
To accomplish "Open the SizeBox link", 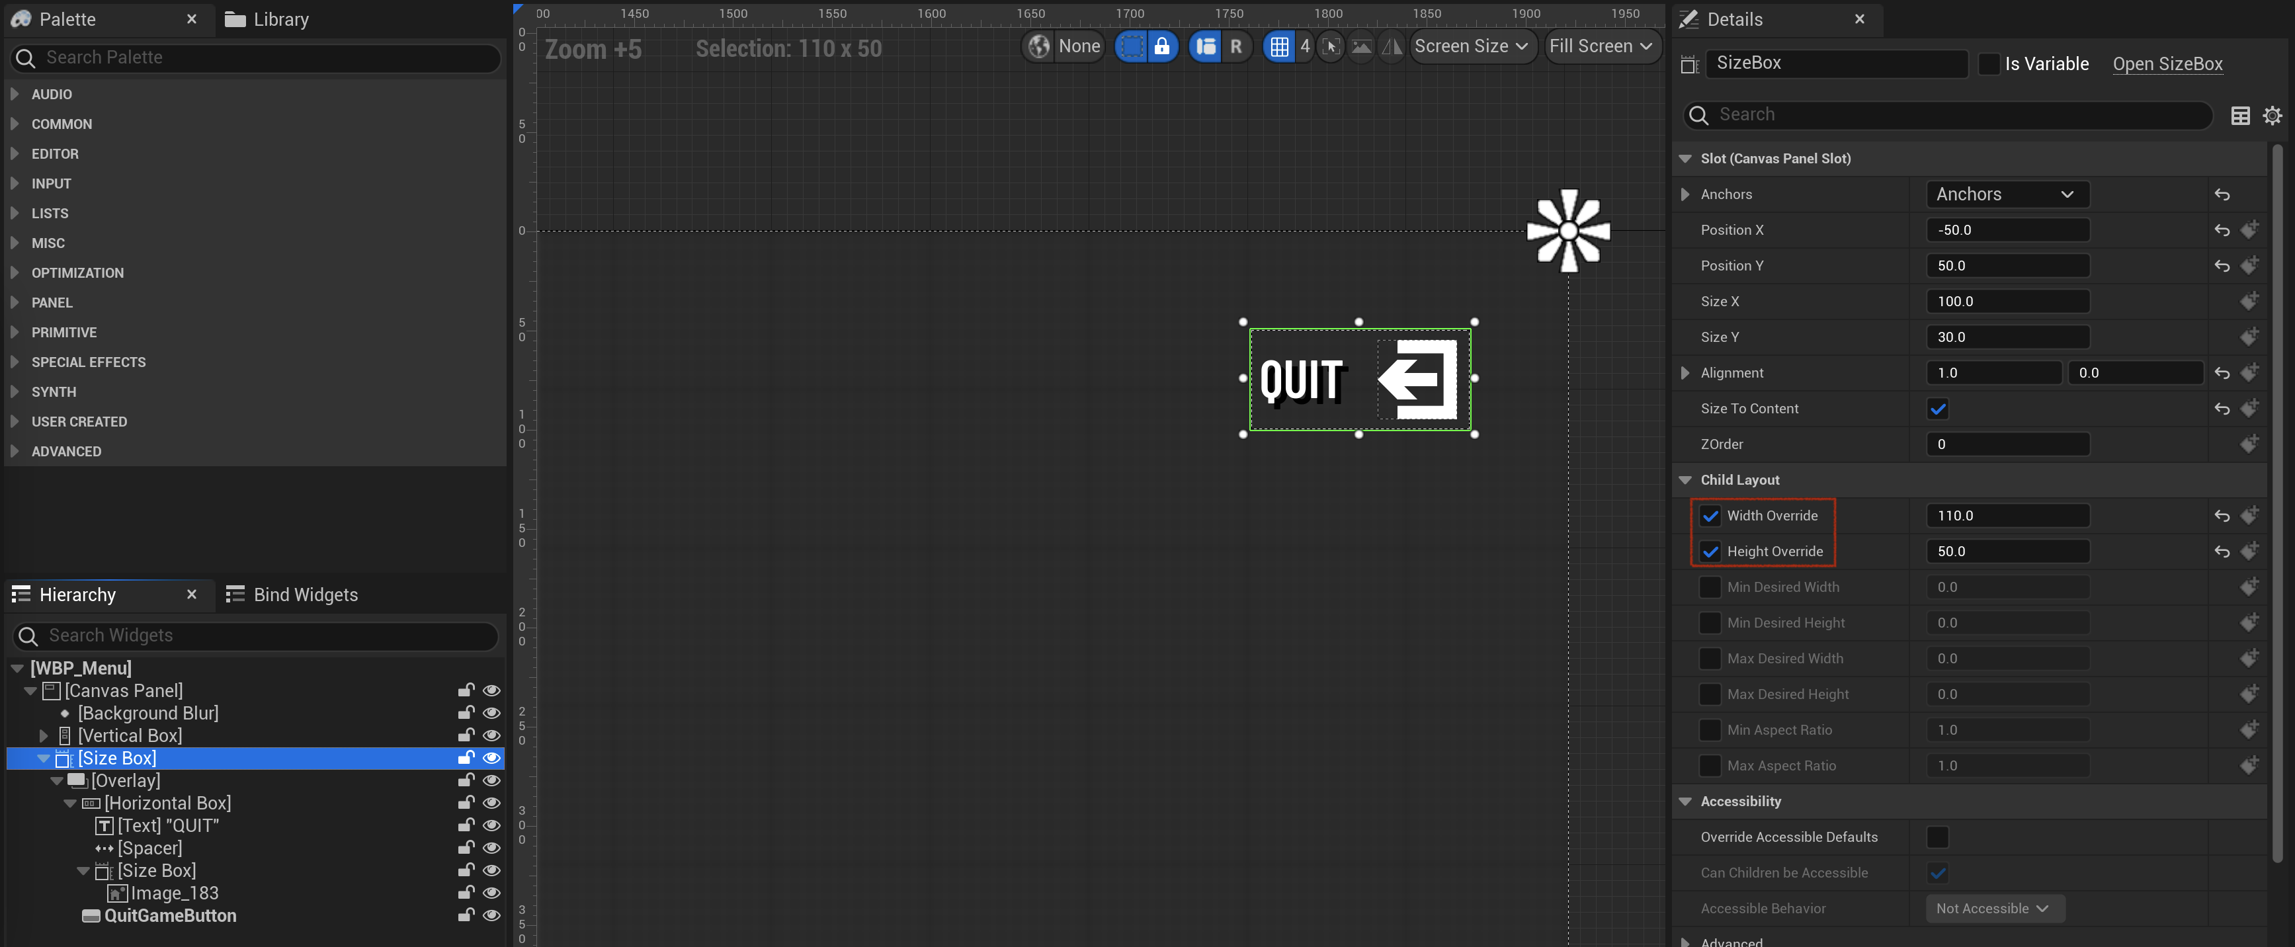I will click(x=2167, y=64).
